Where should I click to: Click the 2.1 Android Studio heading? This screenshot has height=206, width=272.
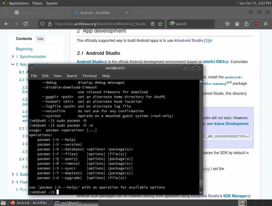(98, 53)
